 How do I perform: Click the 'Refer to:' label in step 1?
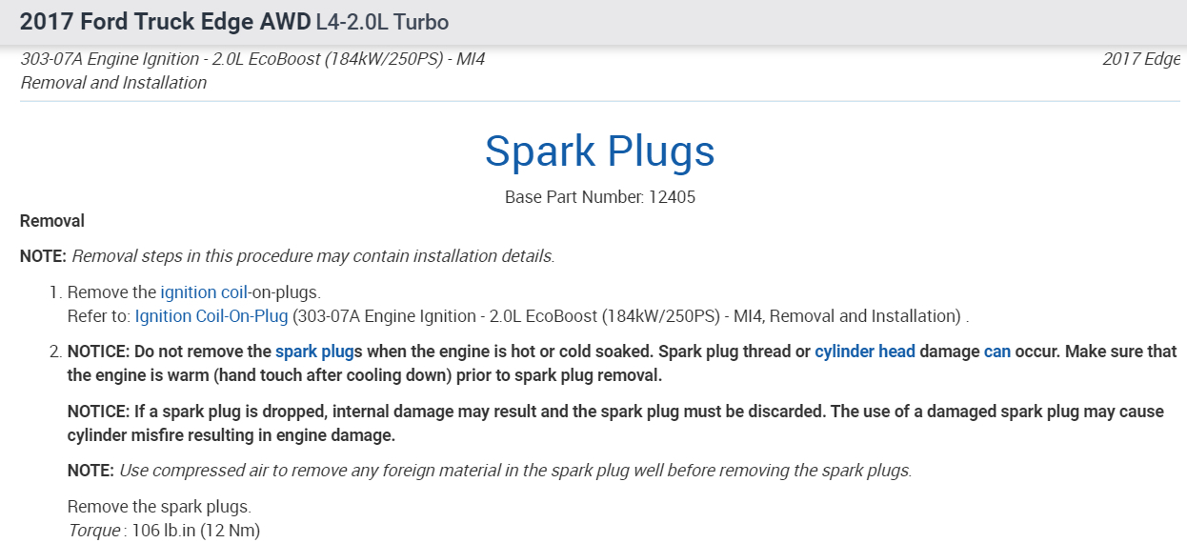[99, 315]
